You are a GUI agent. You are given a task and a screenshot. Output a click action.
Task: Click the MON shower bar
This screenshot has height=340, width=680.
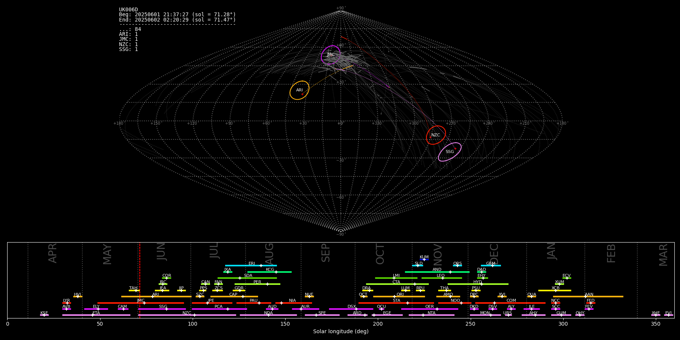pos(485,315)
